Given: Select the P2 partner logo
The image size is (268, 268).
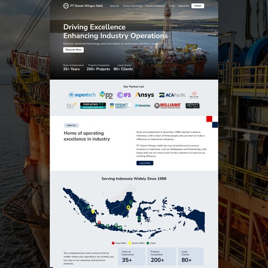Looking at the screenshot, I should (x=106, y=95).
